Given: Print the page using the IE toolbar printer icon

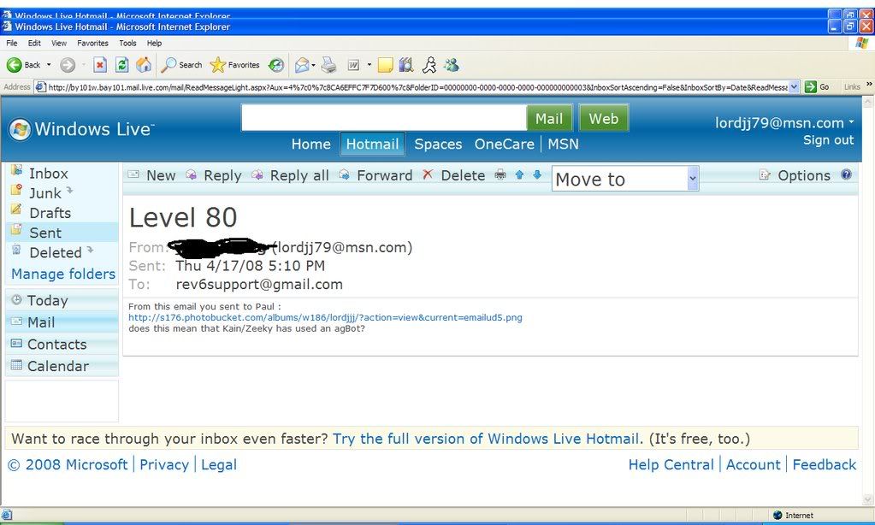Looking at the screenshot, I should [328, 65].
